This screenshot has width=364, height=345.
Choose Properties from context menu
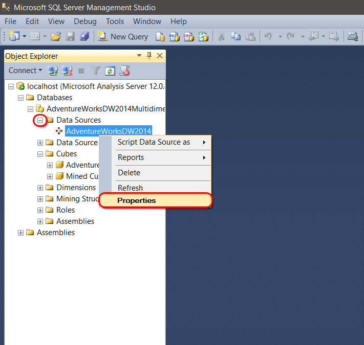tap(155, 200)
